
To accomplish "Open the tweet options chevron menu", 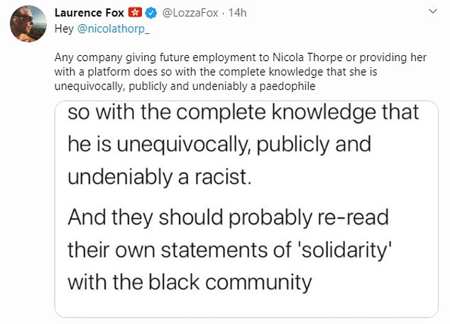I will 432,13.
